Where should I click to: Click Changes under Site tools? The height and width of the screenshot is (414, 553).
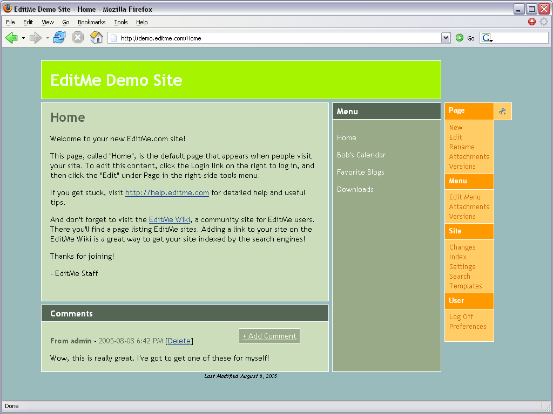coord(462,247)
